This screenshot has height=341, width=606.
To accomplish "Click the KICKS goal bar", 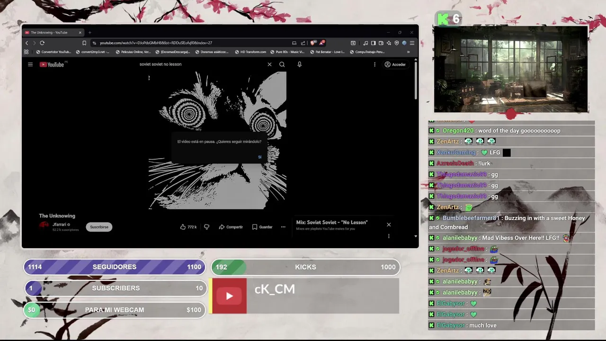I will tap(305, 267).
